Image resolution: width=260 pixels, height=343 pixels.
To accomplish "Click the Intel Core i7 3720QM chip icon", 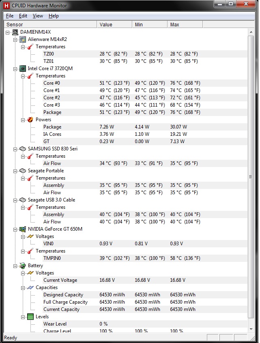I will (23, 69).
